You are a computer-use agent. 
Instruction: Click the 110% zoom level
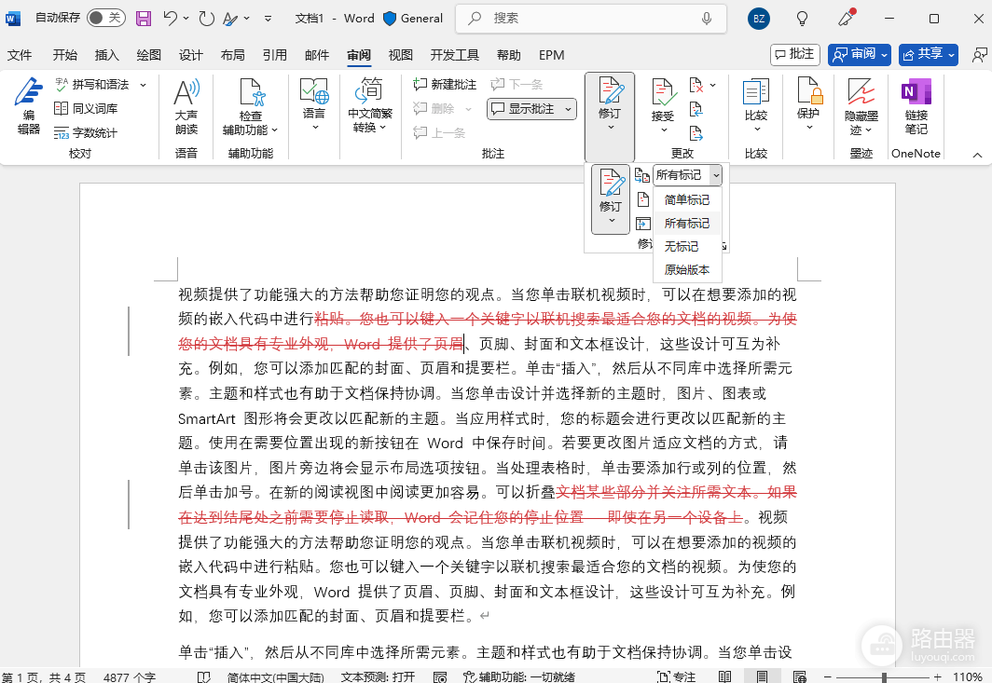pos(968,677)
